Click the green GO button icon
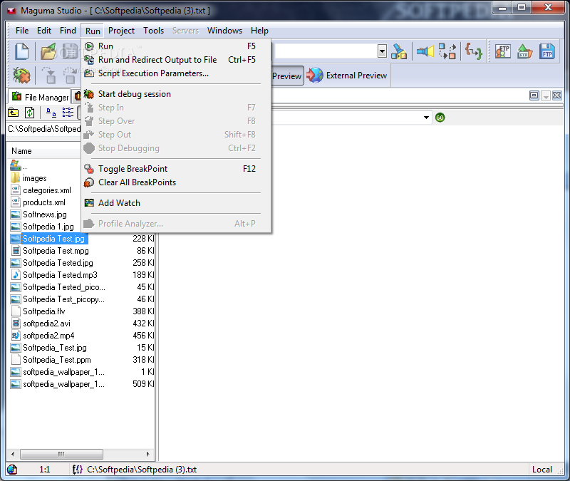The image size is (570, 481). click(x=440, y=118)
